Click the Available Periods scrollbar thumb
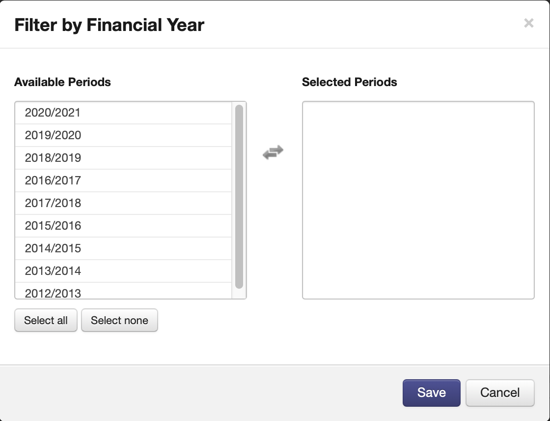550x421 pixels. 239,197
